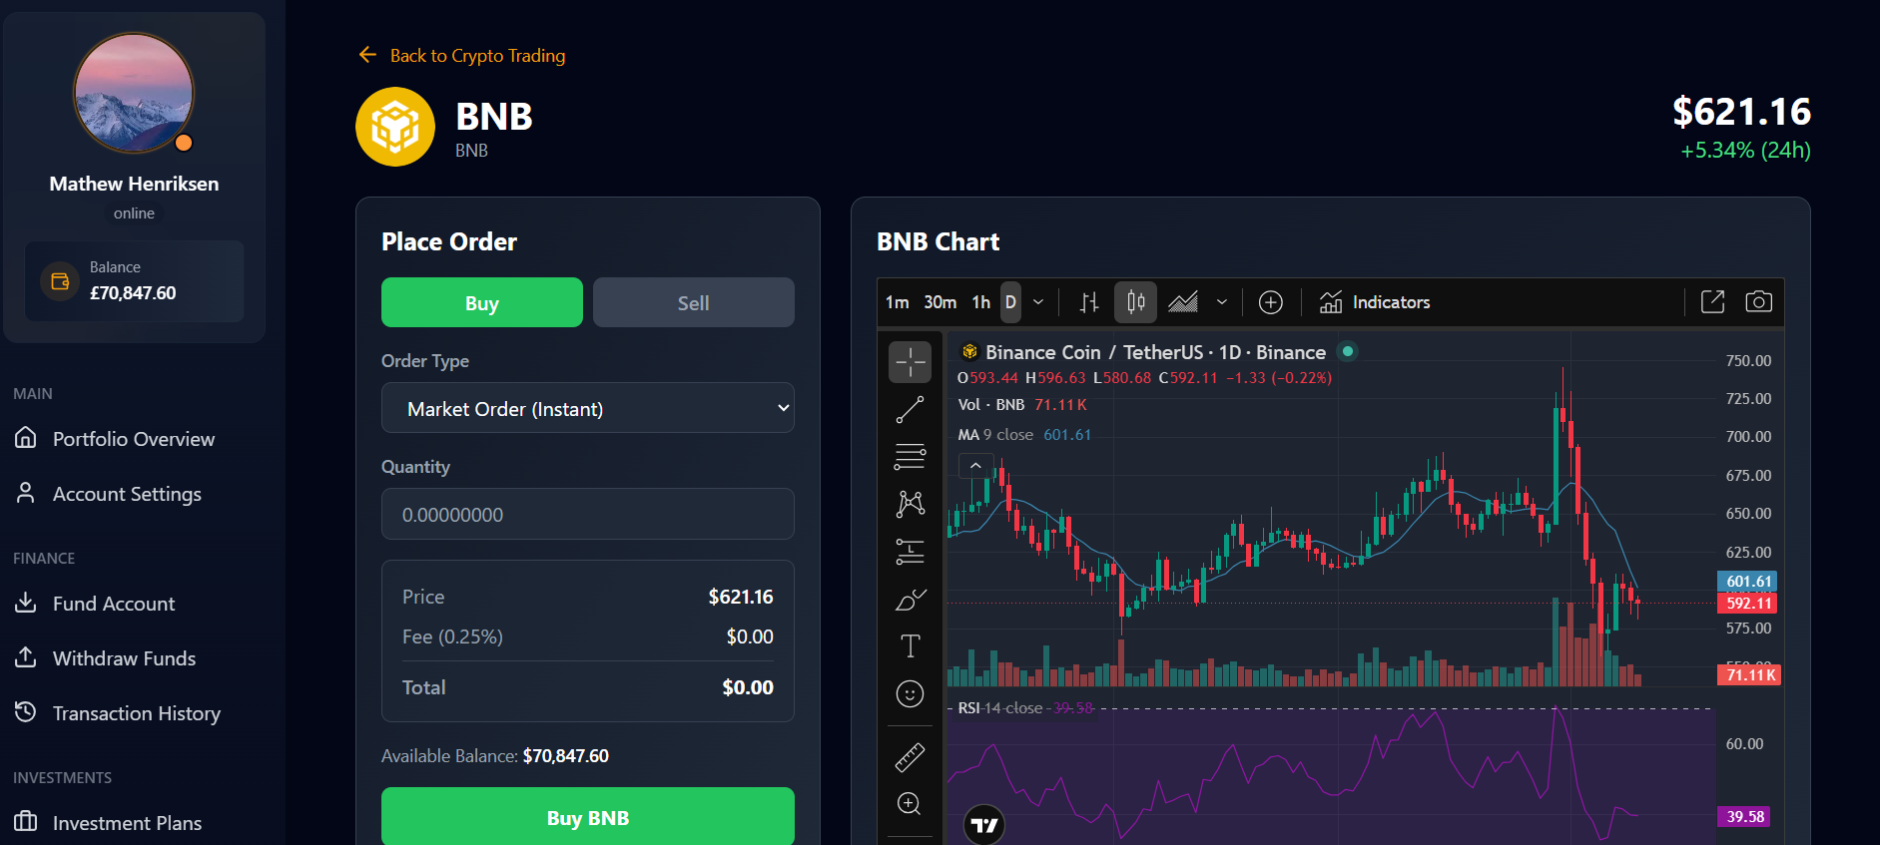The image size is (1880, 845).
Task: Open the emoji icons tool
Action: 910,694
